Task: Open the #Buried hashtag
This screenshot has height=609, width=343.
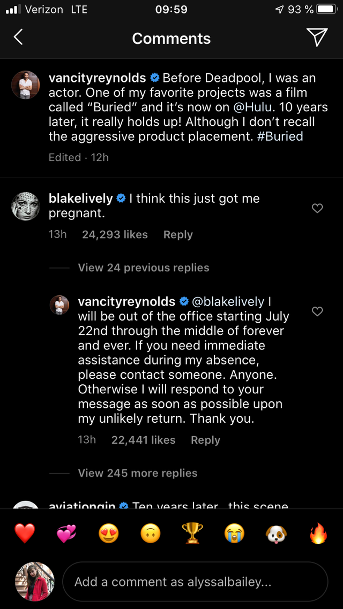Action: point(280,136)
